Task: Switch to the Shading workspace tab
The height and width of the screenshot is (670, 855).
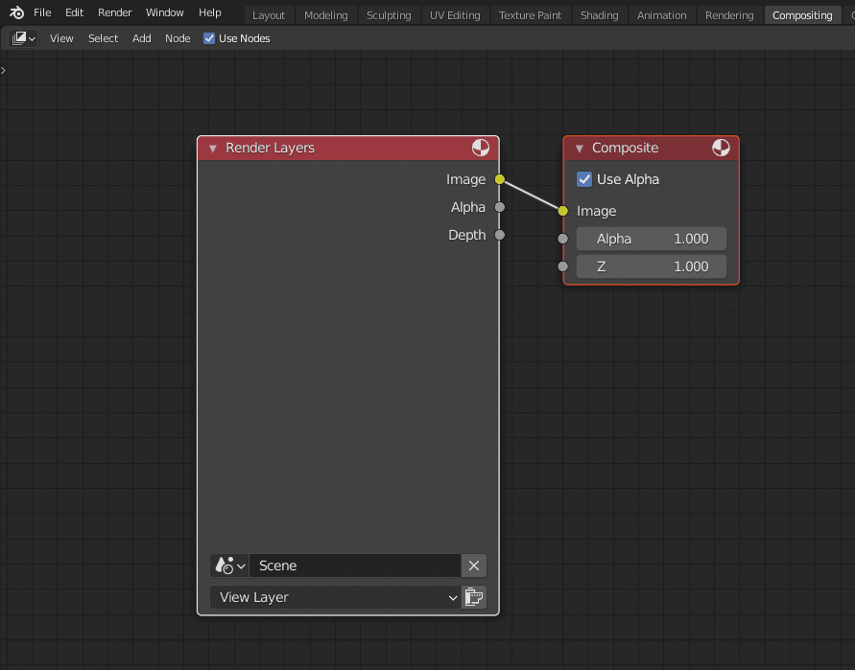Action: click(599, 14)
